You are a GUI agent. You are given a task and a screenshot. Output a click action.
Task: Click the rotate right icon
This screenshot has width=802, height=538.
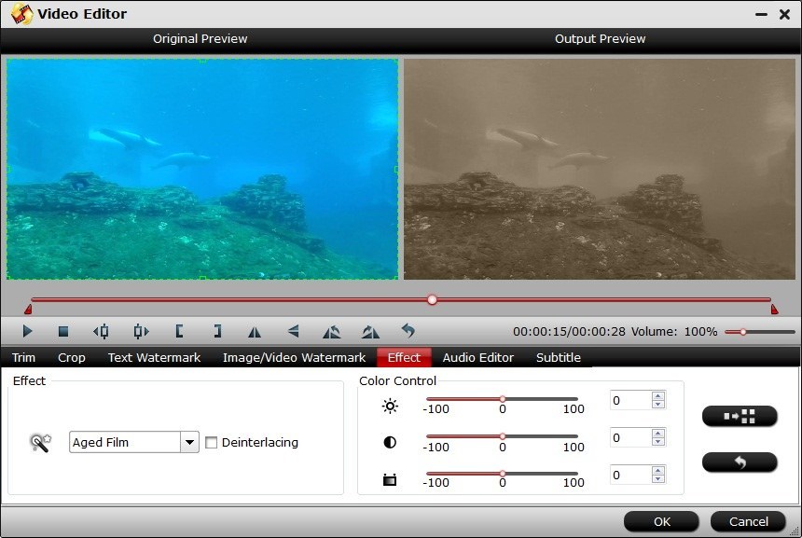(369, 331)
